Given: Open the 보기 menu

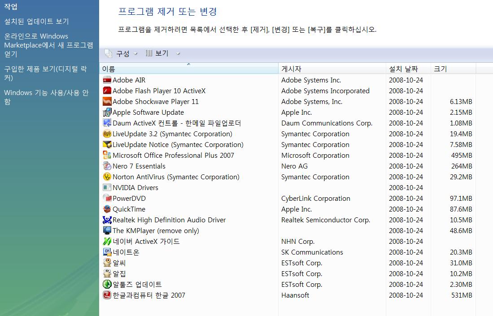Looking at the screenshot, I should point(162,53).
